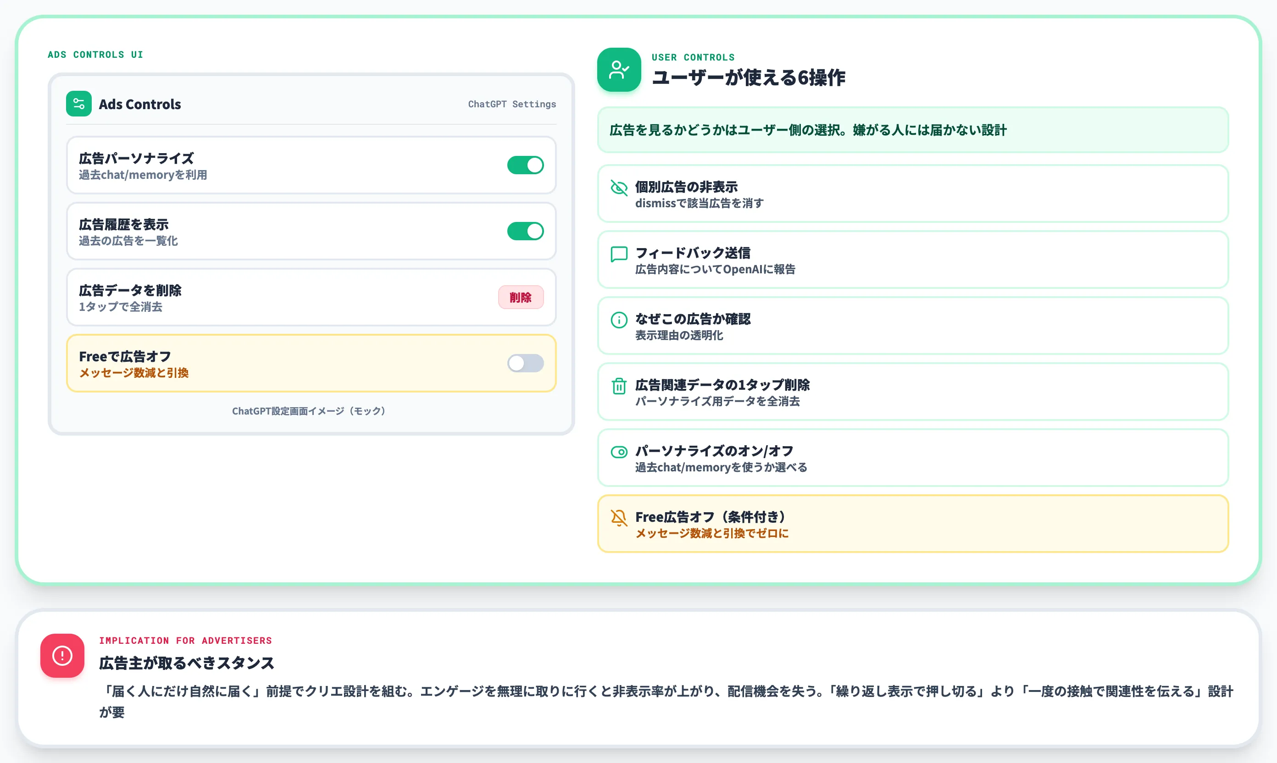Click the paragraph starting 「届く人にだけ自然に届く」
The image size is (1277, 763).
click(666, 701)
